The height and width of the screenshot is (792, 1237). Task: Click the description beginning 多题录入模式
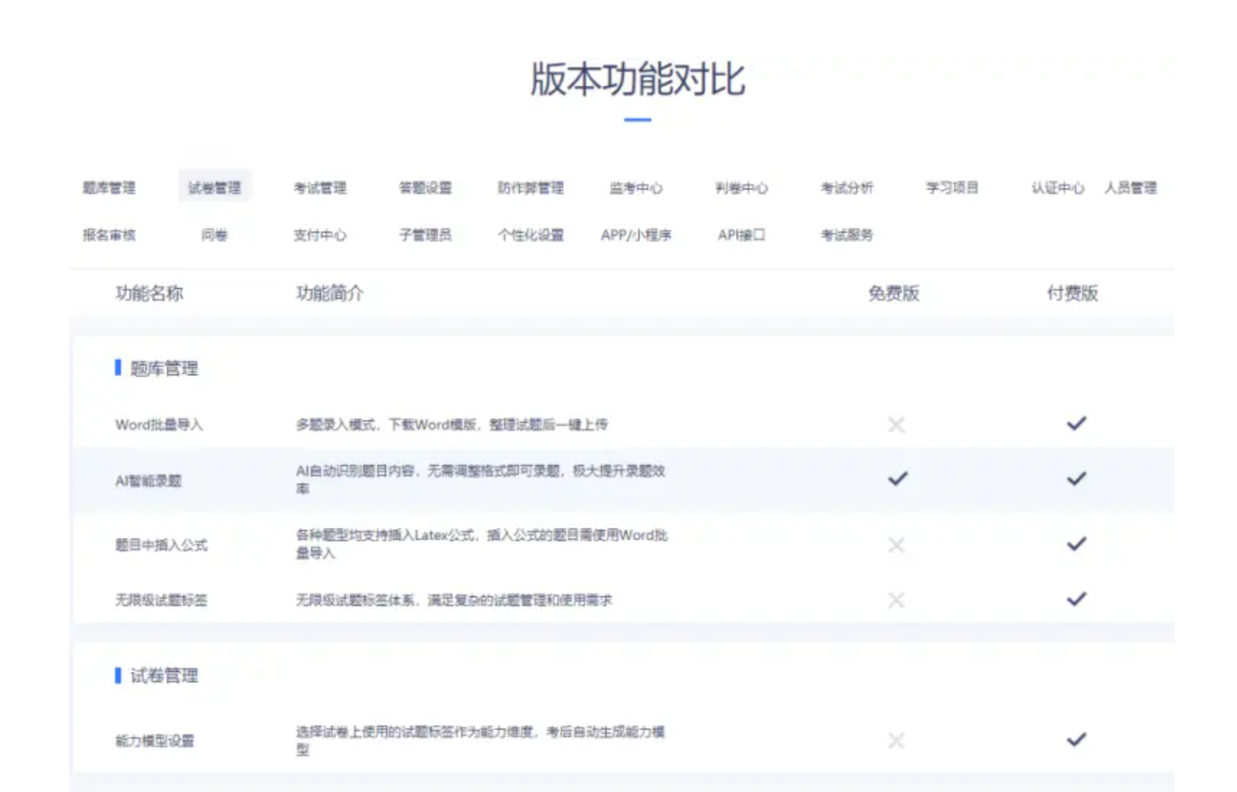[452, 425]
